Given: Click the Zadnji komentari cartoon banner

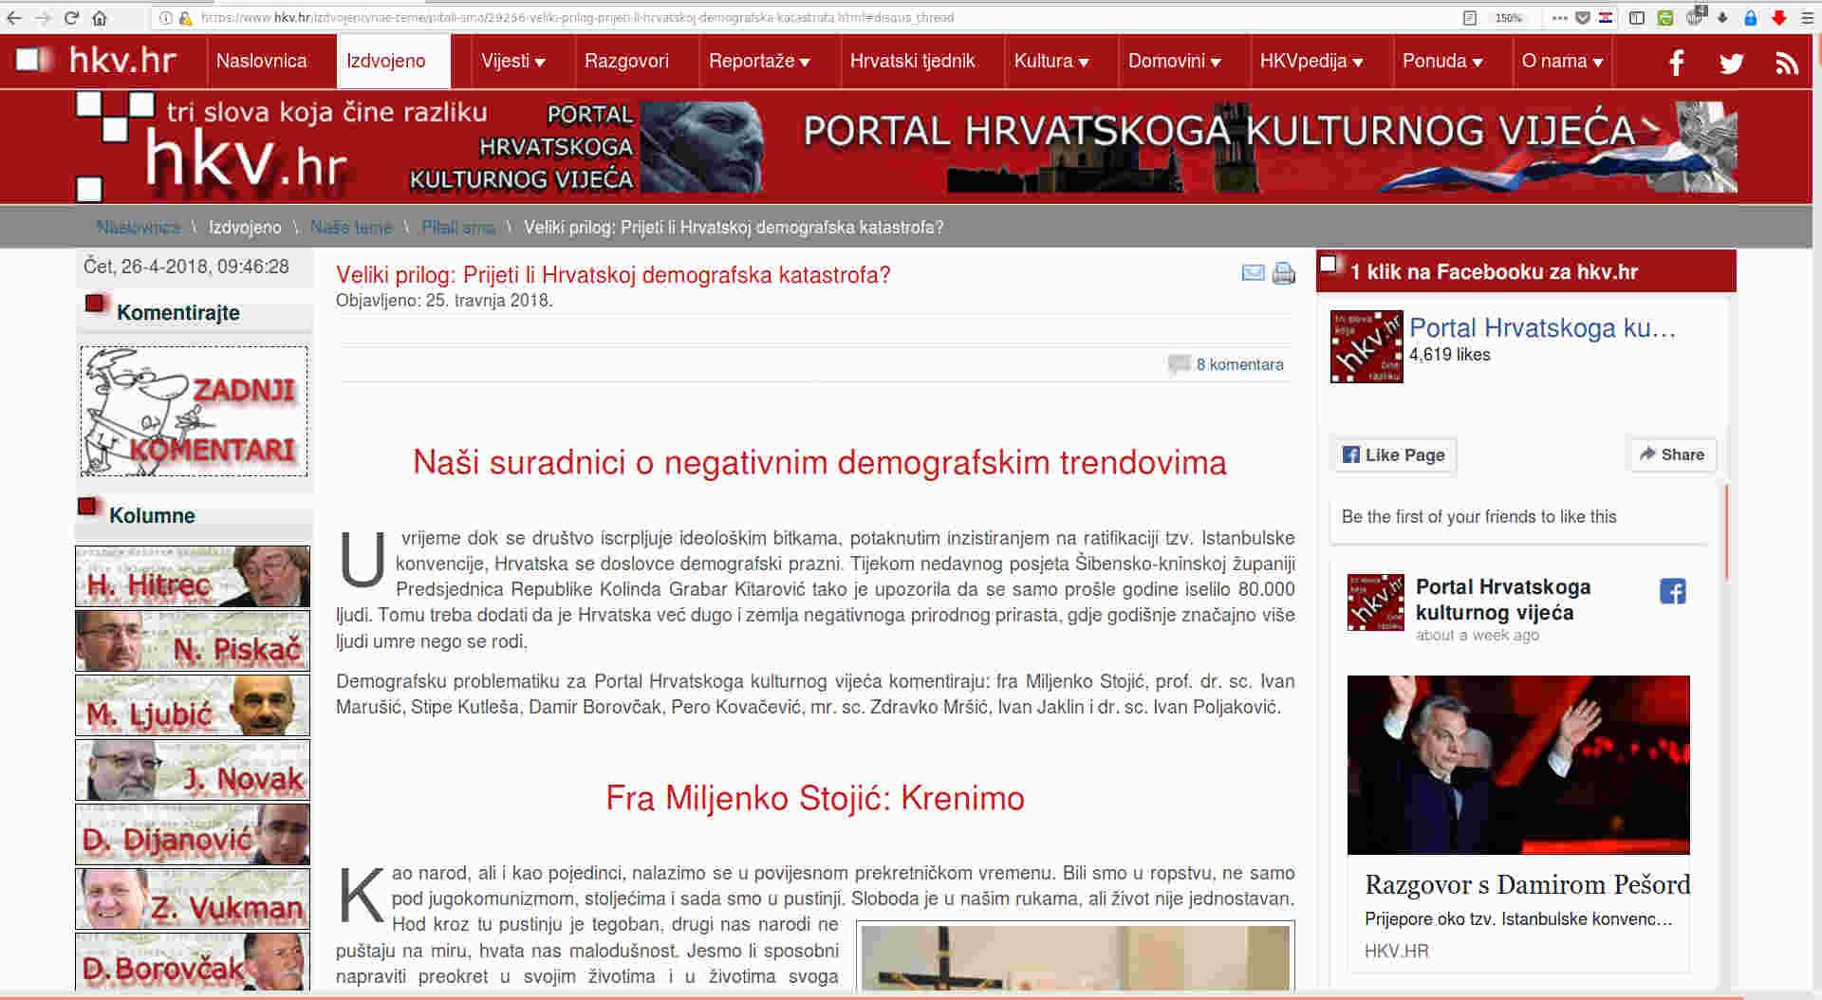Looking at the screenshot, I should click(x=194, y=411).
